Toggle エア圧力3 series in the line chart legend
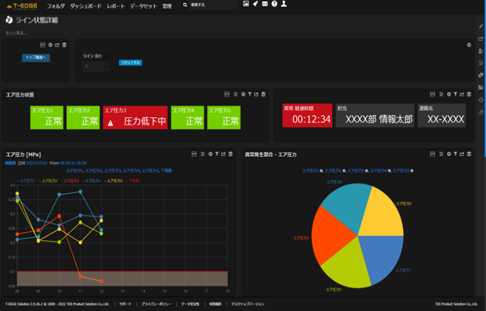This screenshot has width=486, height=311. tap(70, 181)
